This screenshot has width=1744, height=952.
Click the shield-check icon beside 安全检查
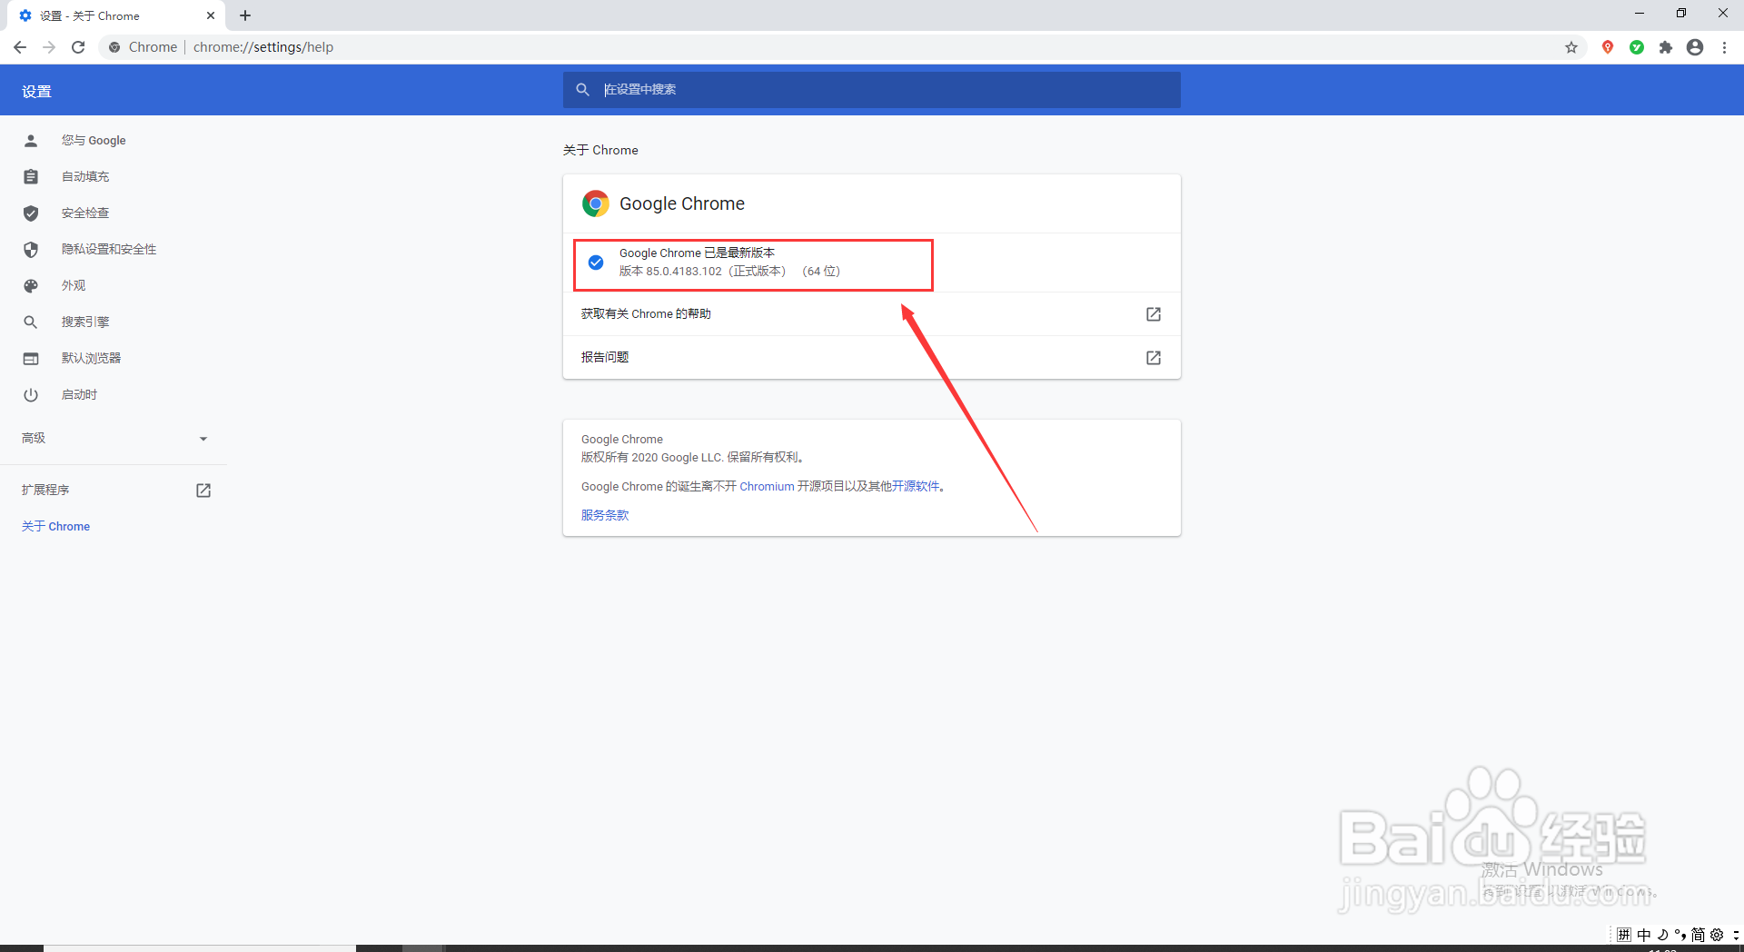click(x=31, y=213)
